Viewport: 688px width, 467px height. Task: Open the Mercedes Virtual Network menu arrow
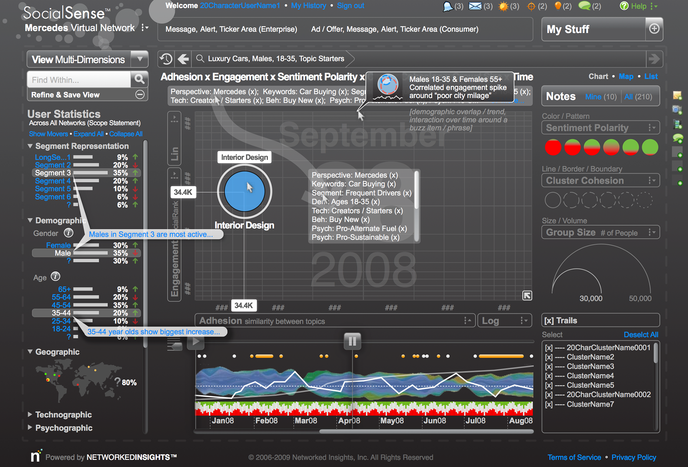click(x=144, y=28)
